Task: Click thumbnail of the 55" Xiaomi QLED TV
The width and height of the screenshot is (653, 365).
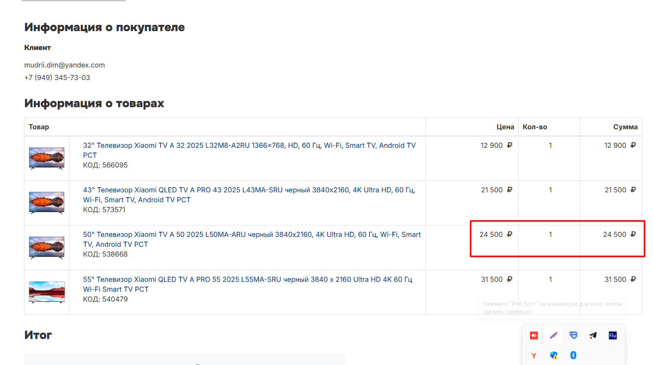Action: point(47,292)
